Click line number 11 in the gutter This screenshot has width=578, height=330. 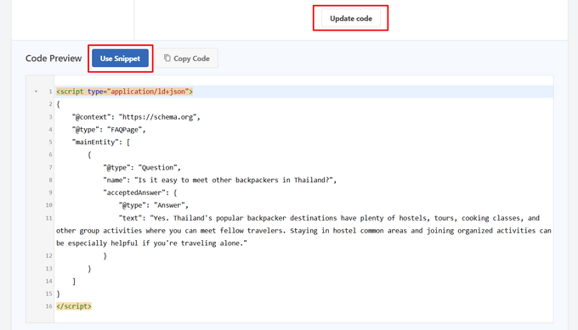coord(48,218)
